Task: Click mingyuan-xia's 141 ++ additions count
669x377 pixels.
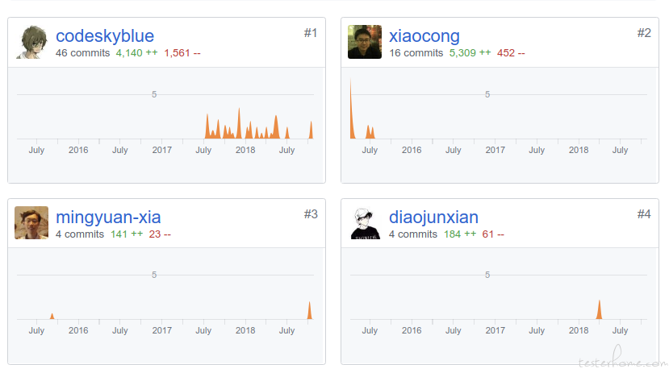Action: click(127, 234)
